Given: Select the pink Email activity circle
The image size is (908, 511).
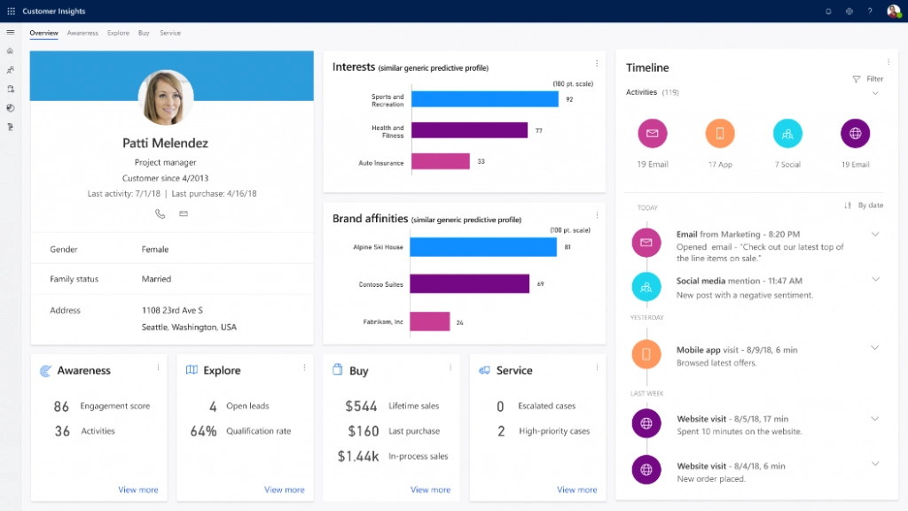Looking at the screenshot, I should (653, 134).
